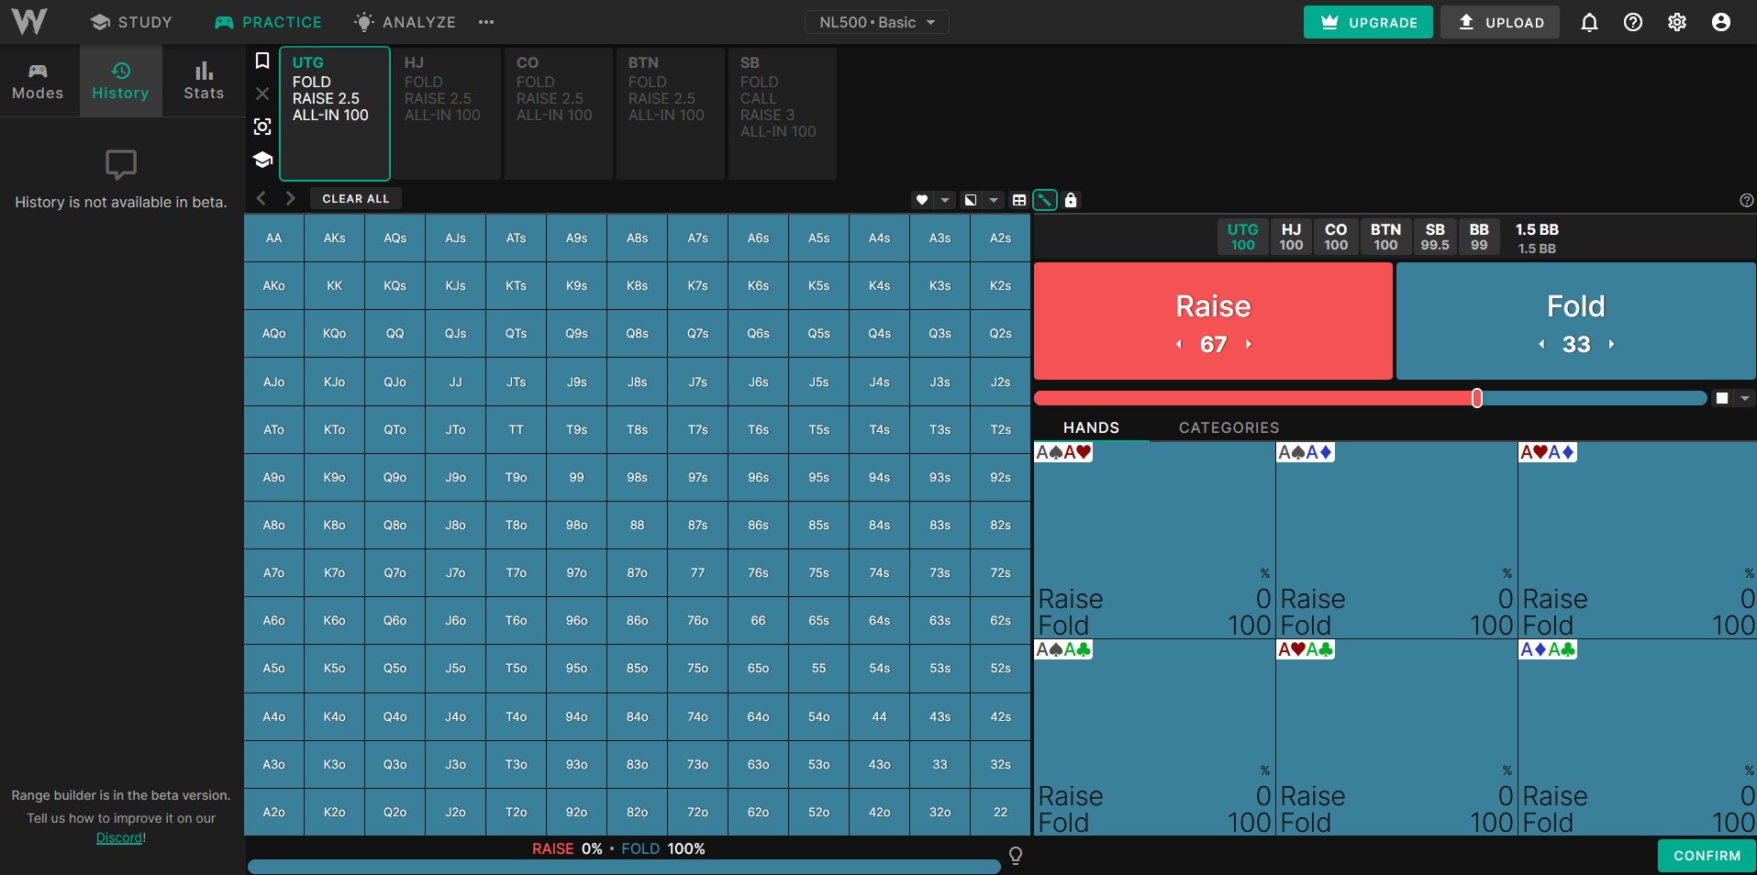The image size is (1757, 875).
Task: Toggle the lock icon
Action: tap(1071, 200)
